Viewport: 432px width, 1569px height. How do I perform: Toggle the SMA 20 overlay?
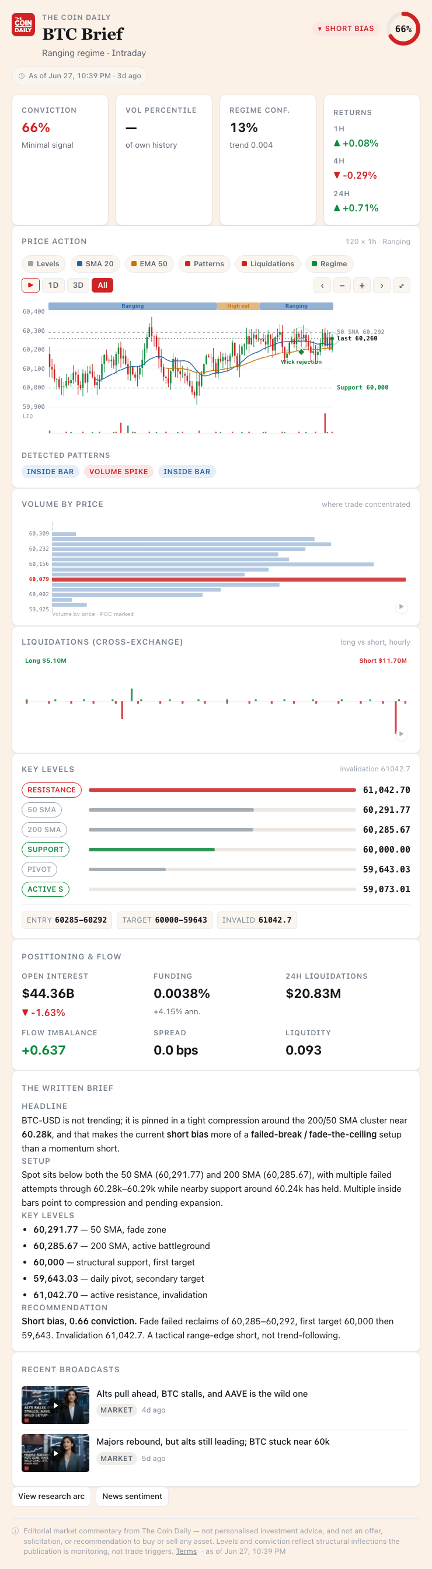96,264
